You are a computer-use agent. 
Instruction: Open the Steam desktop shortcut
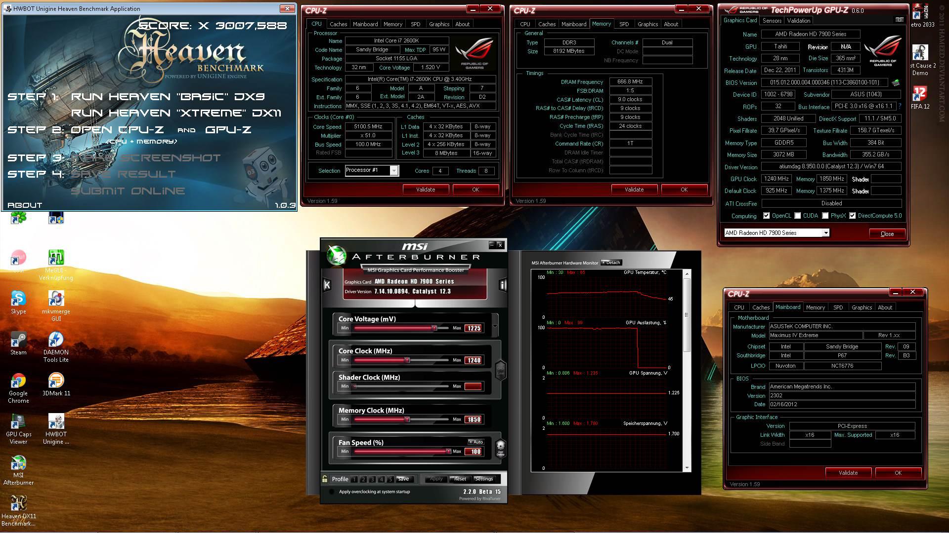(x=18, y=343)
